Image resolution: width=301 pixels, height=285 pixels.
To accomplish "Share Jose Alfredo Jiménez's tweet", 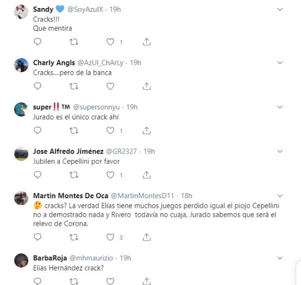I will click(x=147, y=175).
